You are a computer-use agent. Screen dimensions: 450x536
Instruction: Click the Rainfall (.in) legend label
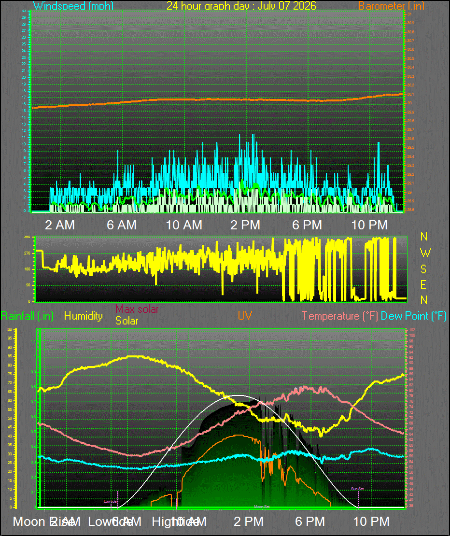[27, 315]
